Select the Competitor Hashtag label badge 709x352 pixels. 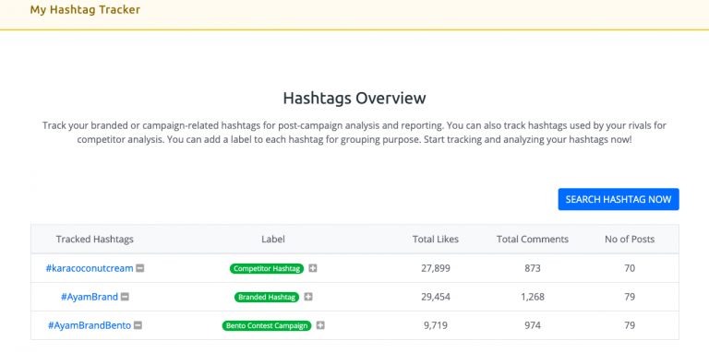tap(267, 268)
